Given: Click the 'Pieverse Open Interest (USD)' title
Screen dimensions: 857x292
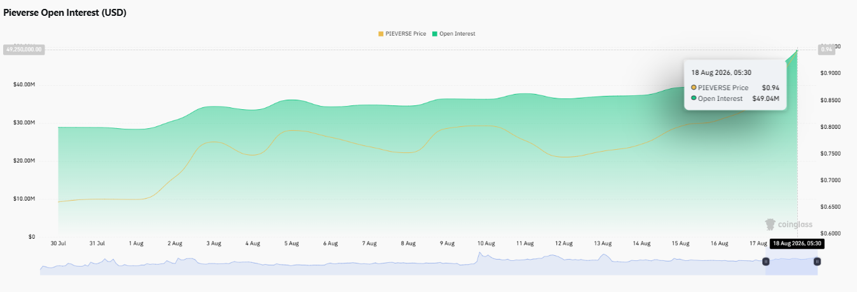Looking at the screenshot, I should coord(65,13).
